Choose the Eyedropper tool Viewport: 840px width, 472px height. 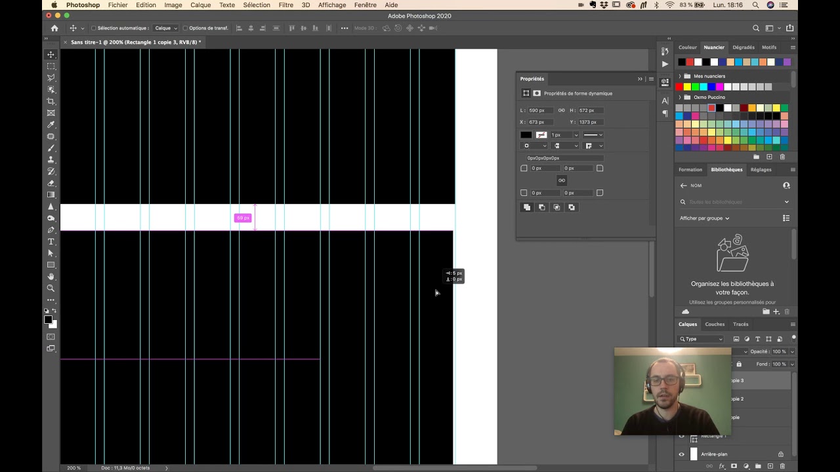pos(51,125)
